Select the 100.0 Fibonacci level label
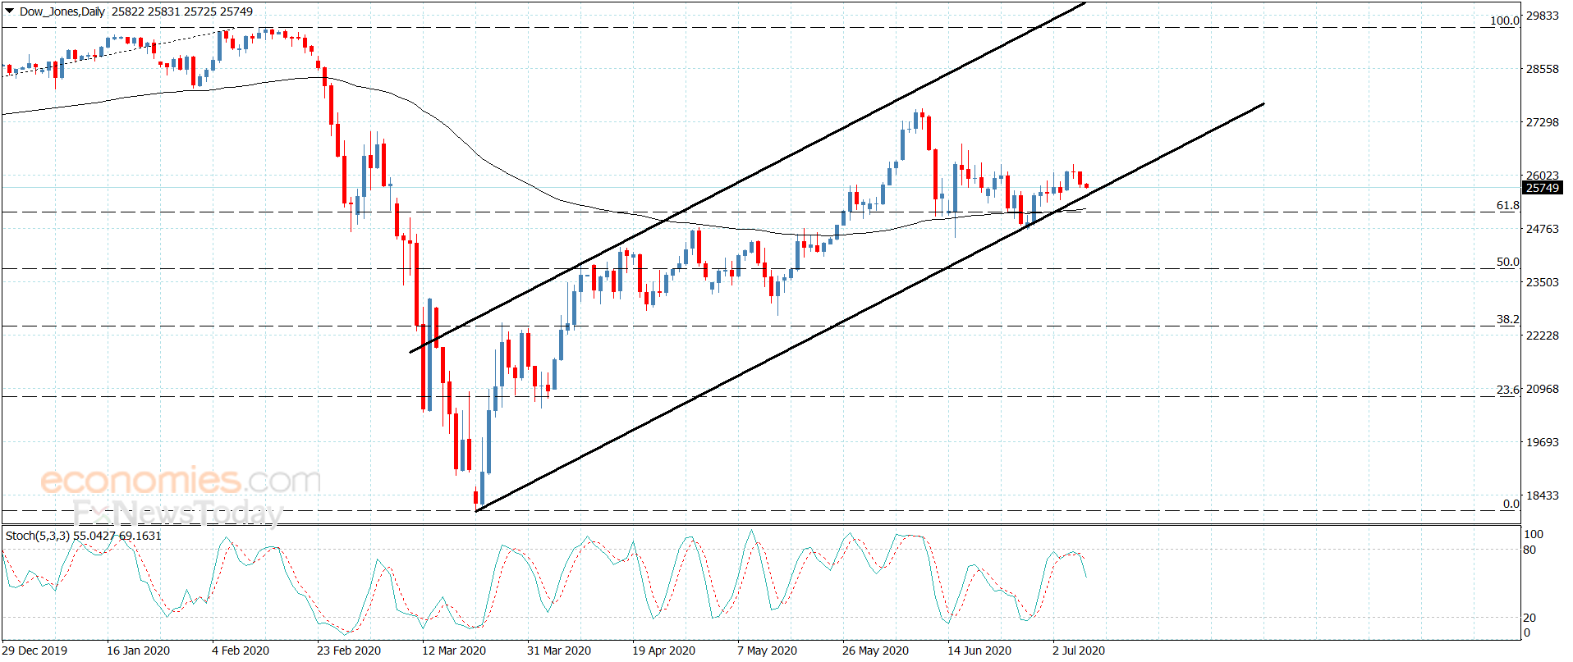Screen dimensions: 1573x662 click(1504, 21)
